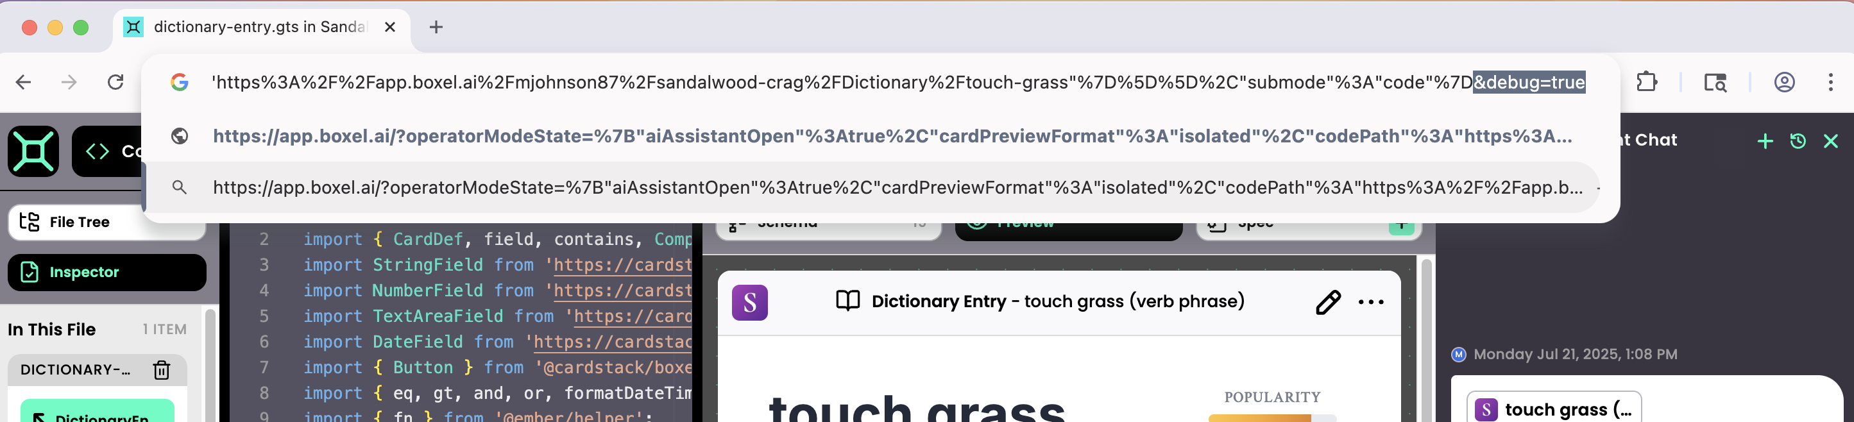The image size is (1854, 422).
Task: Click the '1 ITEM' count label
Action: tap(164, 329)
